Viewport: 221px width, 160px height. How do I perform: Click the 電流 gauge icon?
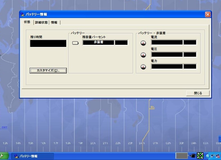tap(143, 43)
